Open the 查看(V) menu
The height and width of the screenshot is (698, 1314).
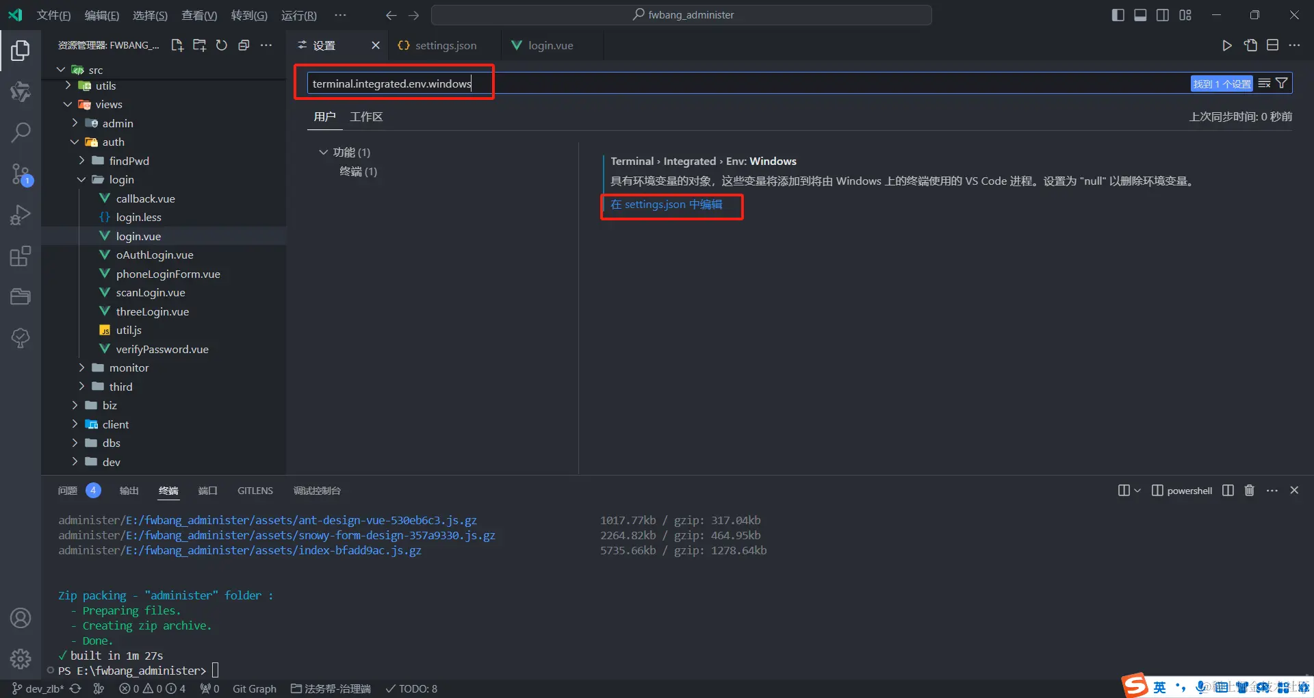coord(199,15)
